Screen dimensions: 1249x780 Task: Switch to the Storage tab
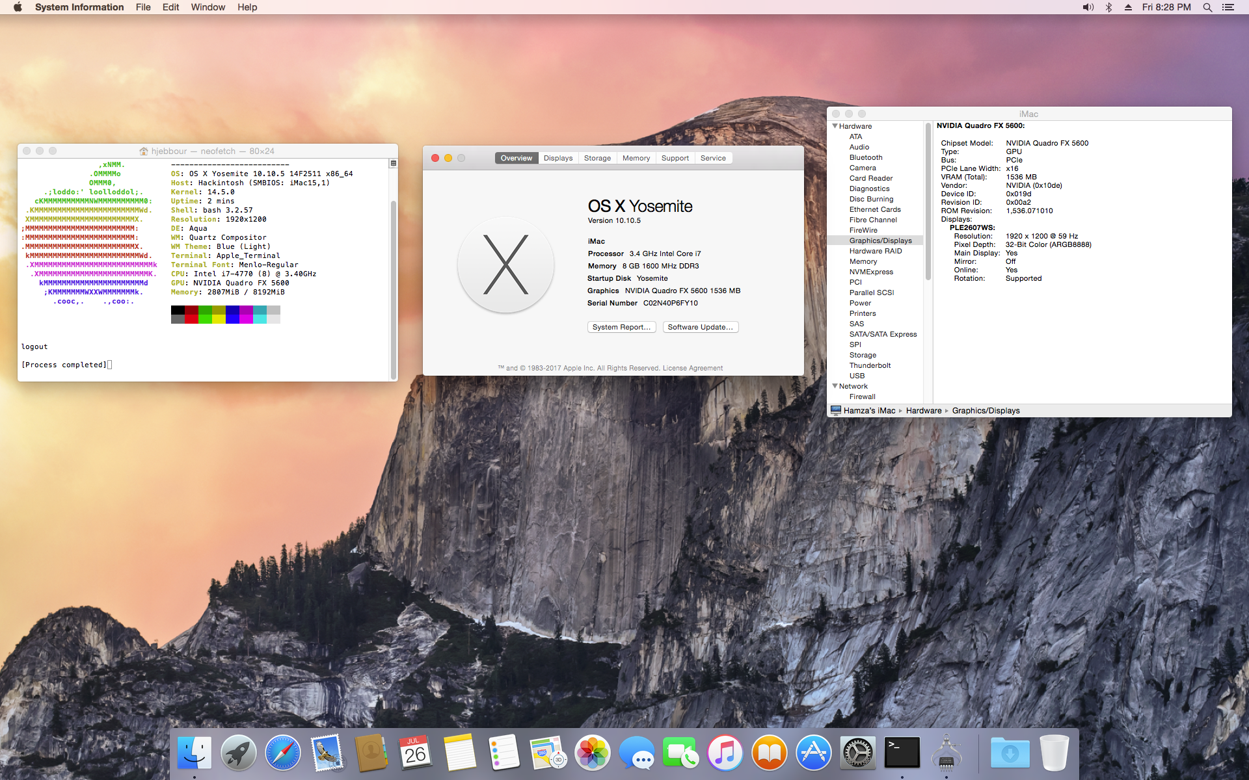[x=597, y=158]
